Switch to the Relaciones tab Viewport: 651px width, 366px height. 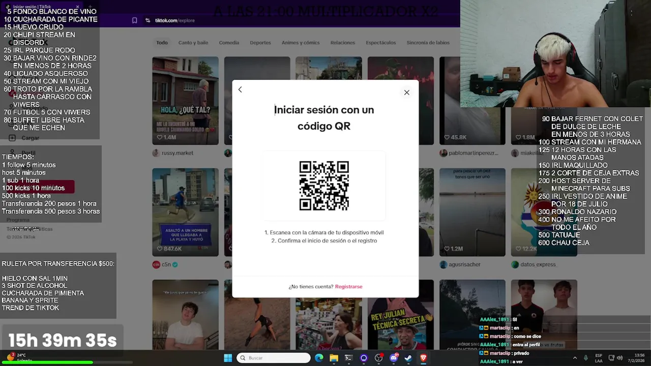(x=343, y=43)
